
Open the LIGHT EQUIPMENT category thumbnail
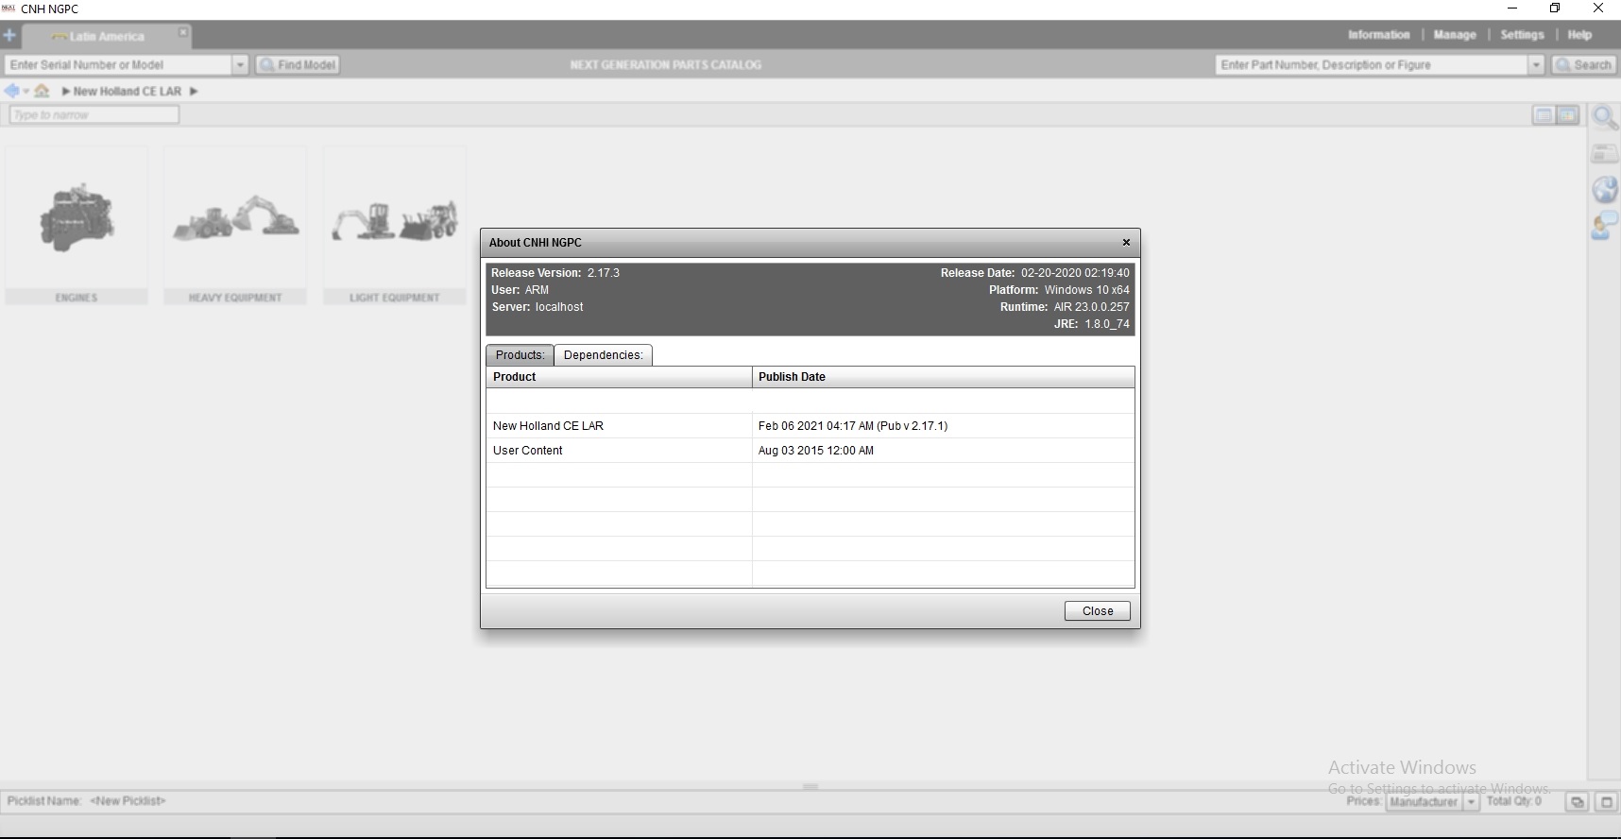click(395, 225)
